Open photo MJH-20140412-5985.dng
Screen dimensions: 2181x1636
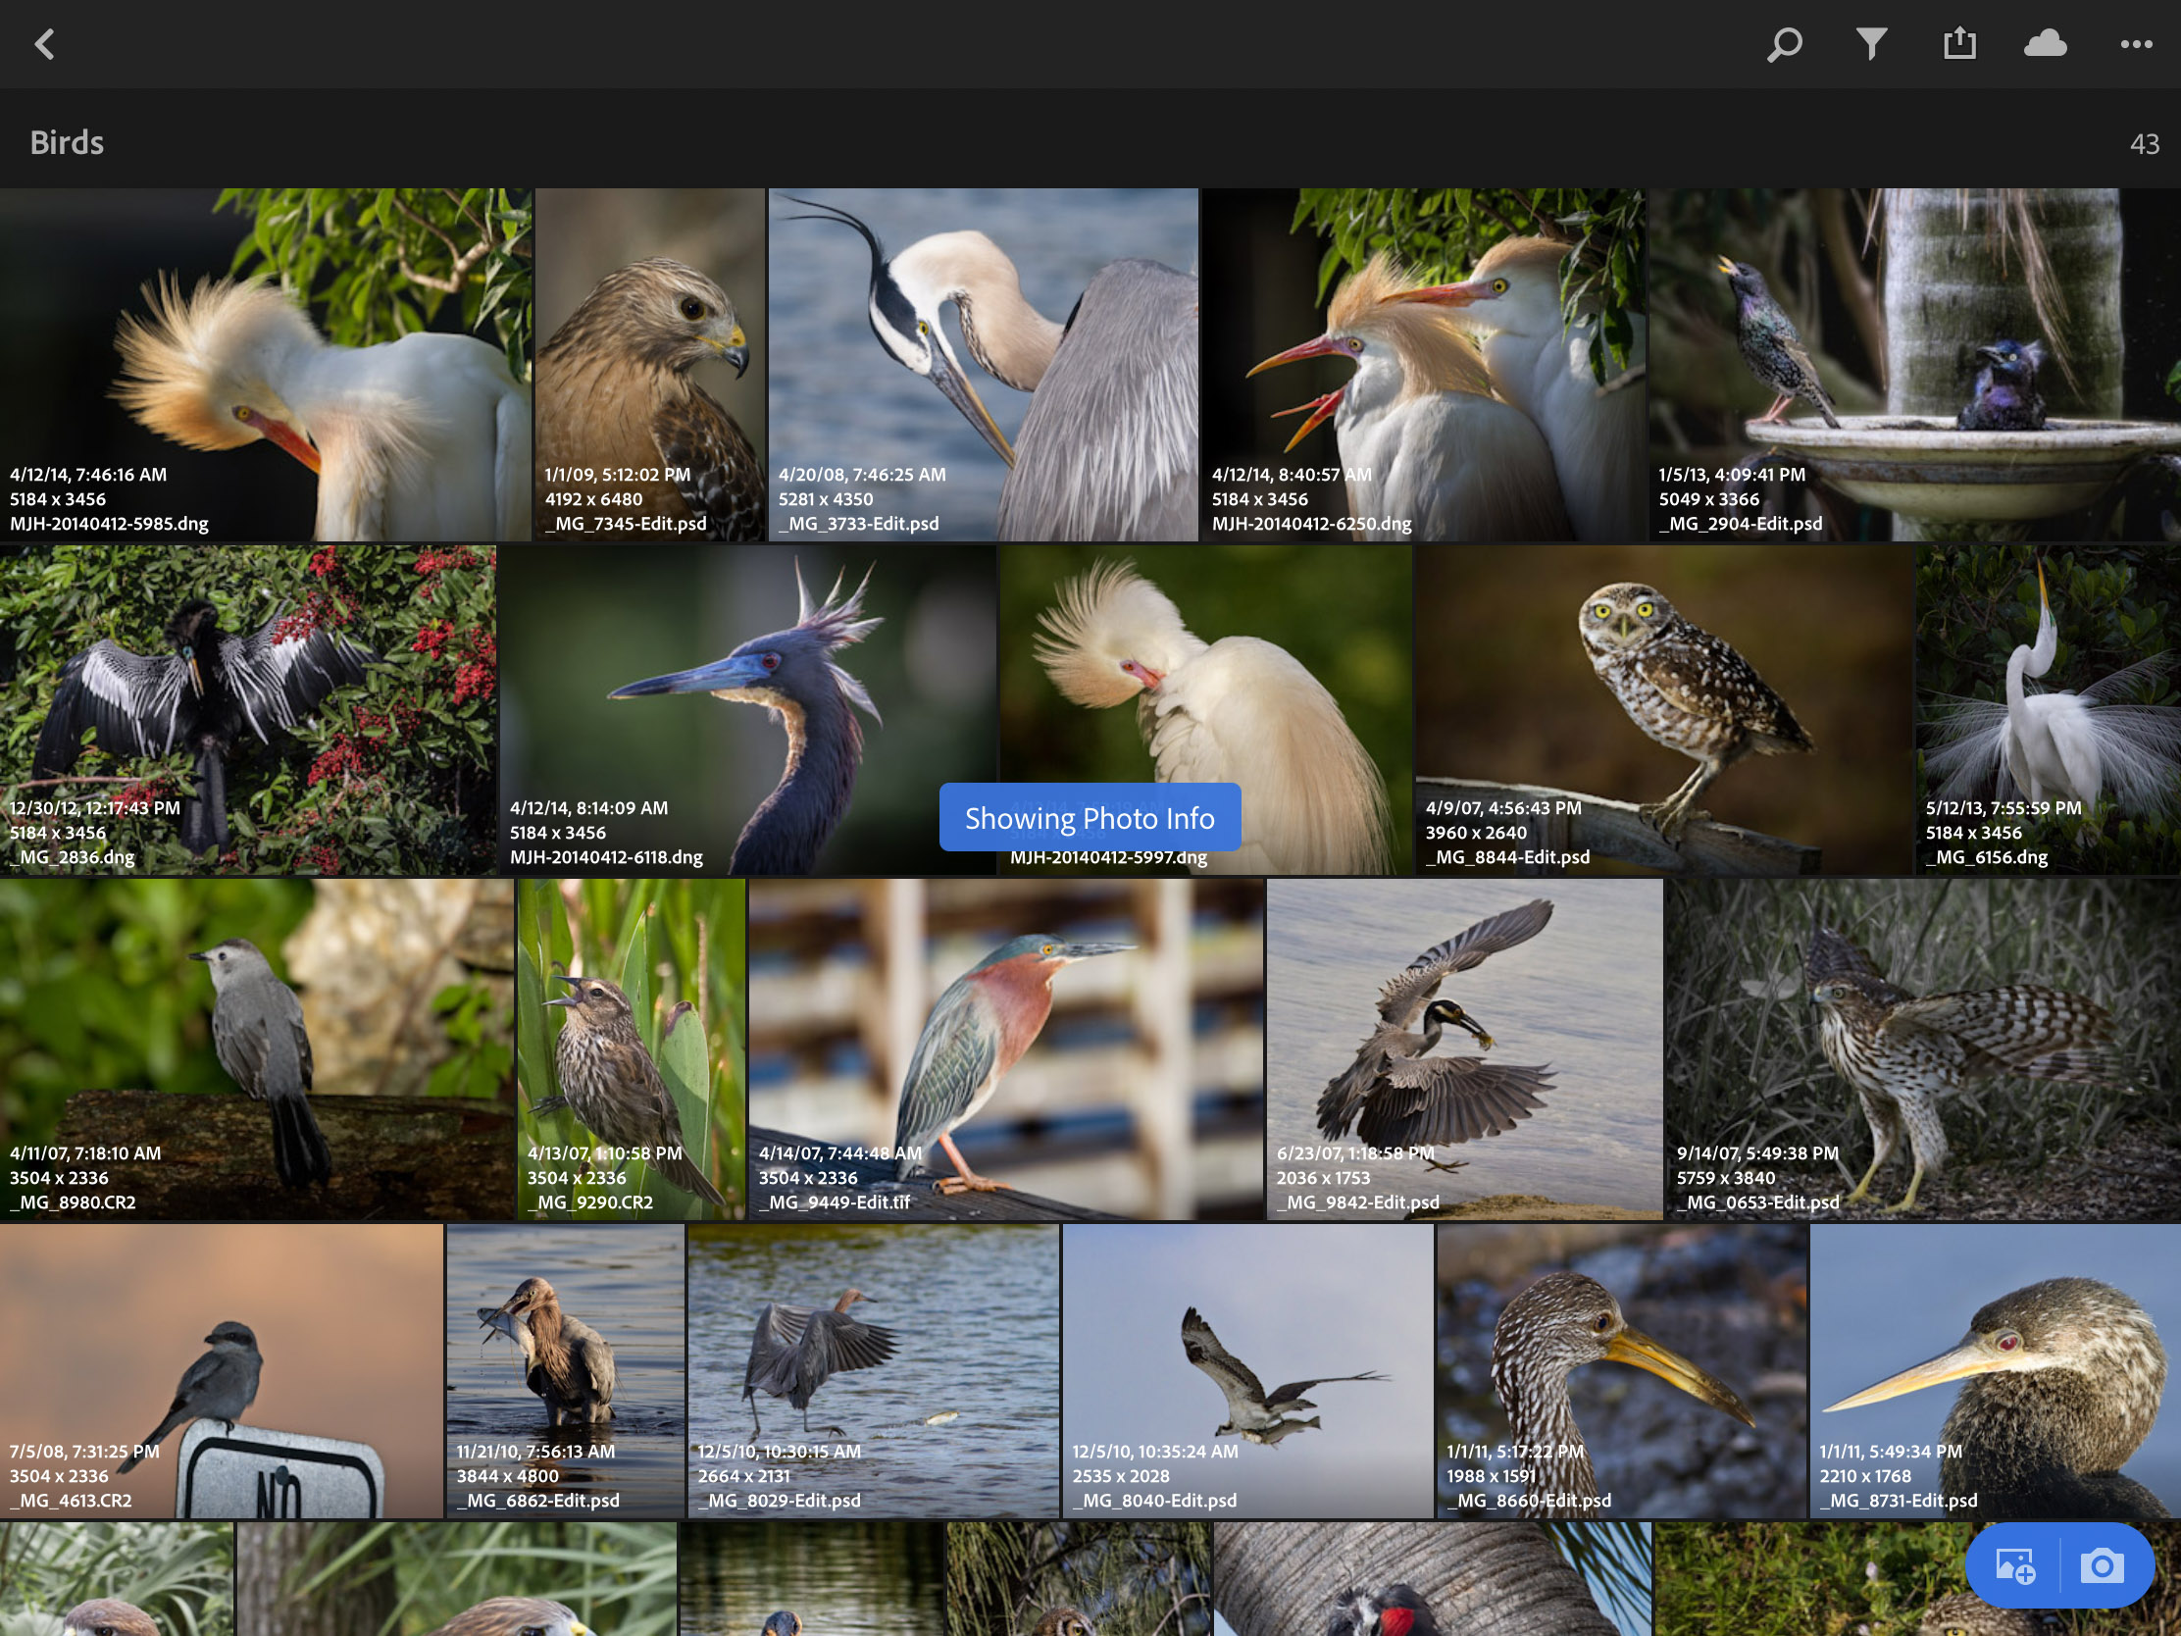pyautogui.click(x=265, y=365)
